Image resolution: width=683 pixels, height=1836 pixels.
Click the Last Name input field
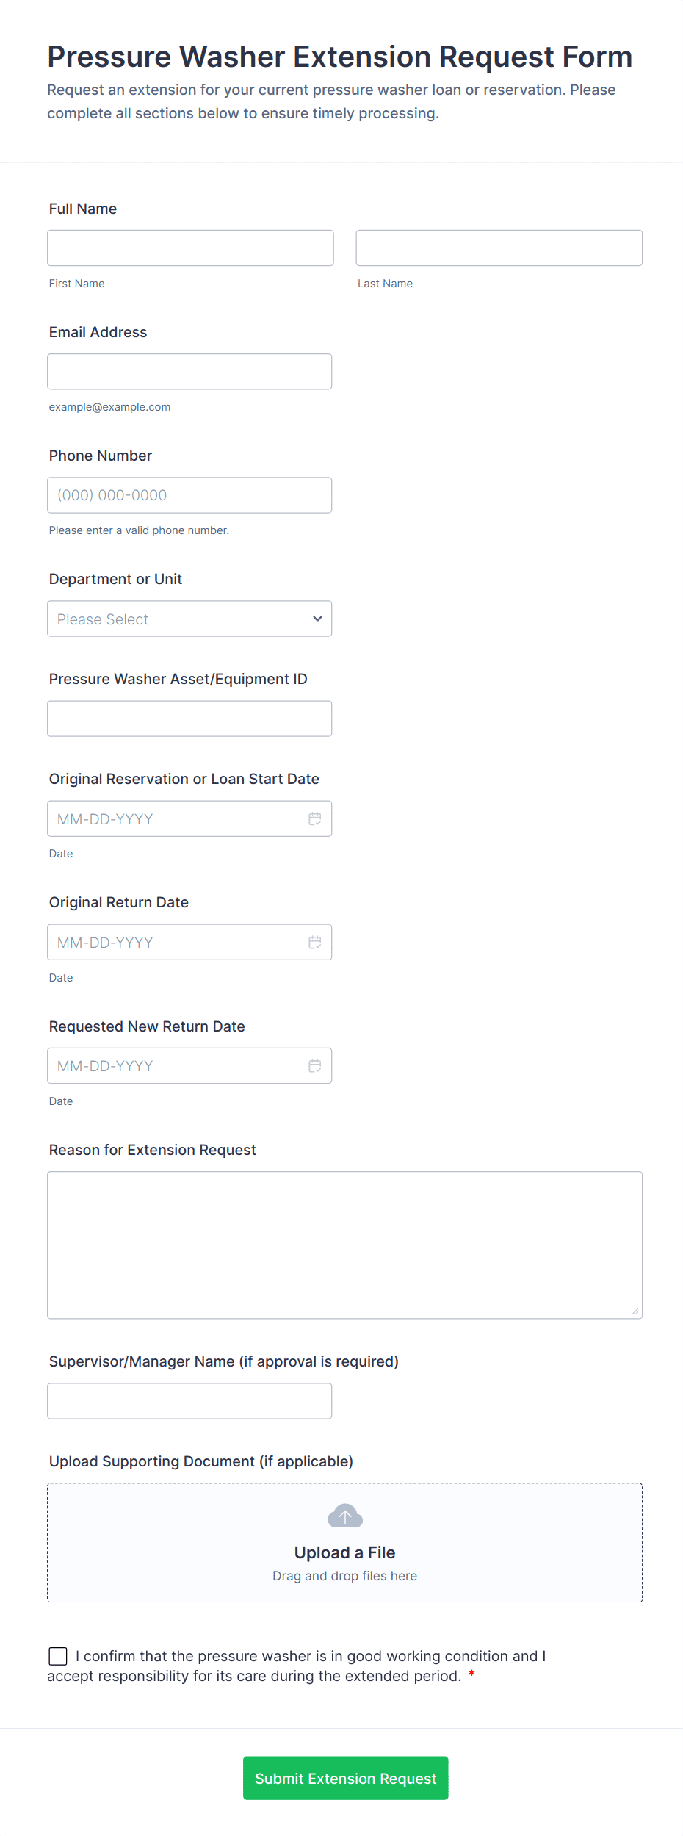[499, 248]
